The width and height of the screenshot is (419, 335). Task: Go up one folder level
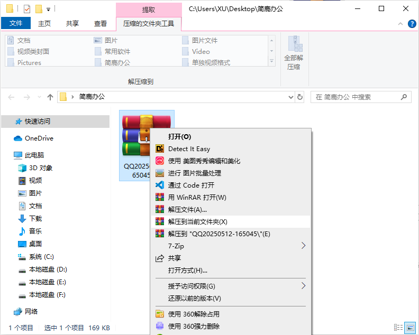(x=50, y=97)
